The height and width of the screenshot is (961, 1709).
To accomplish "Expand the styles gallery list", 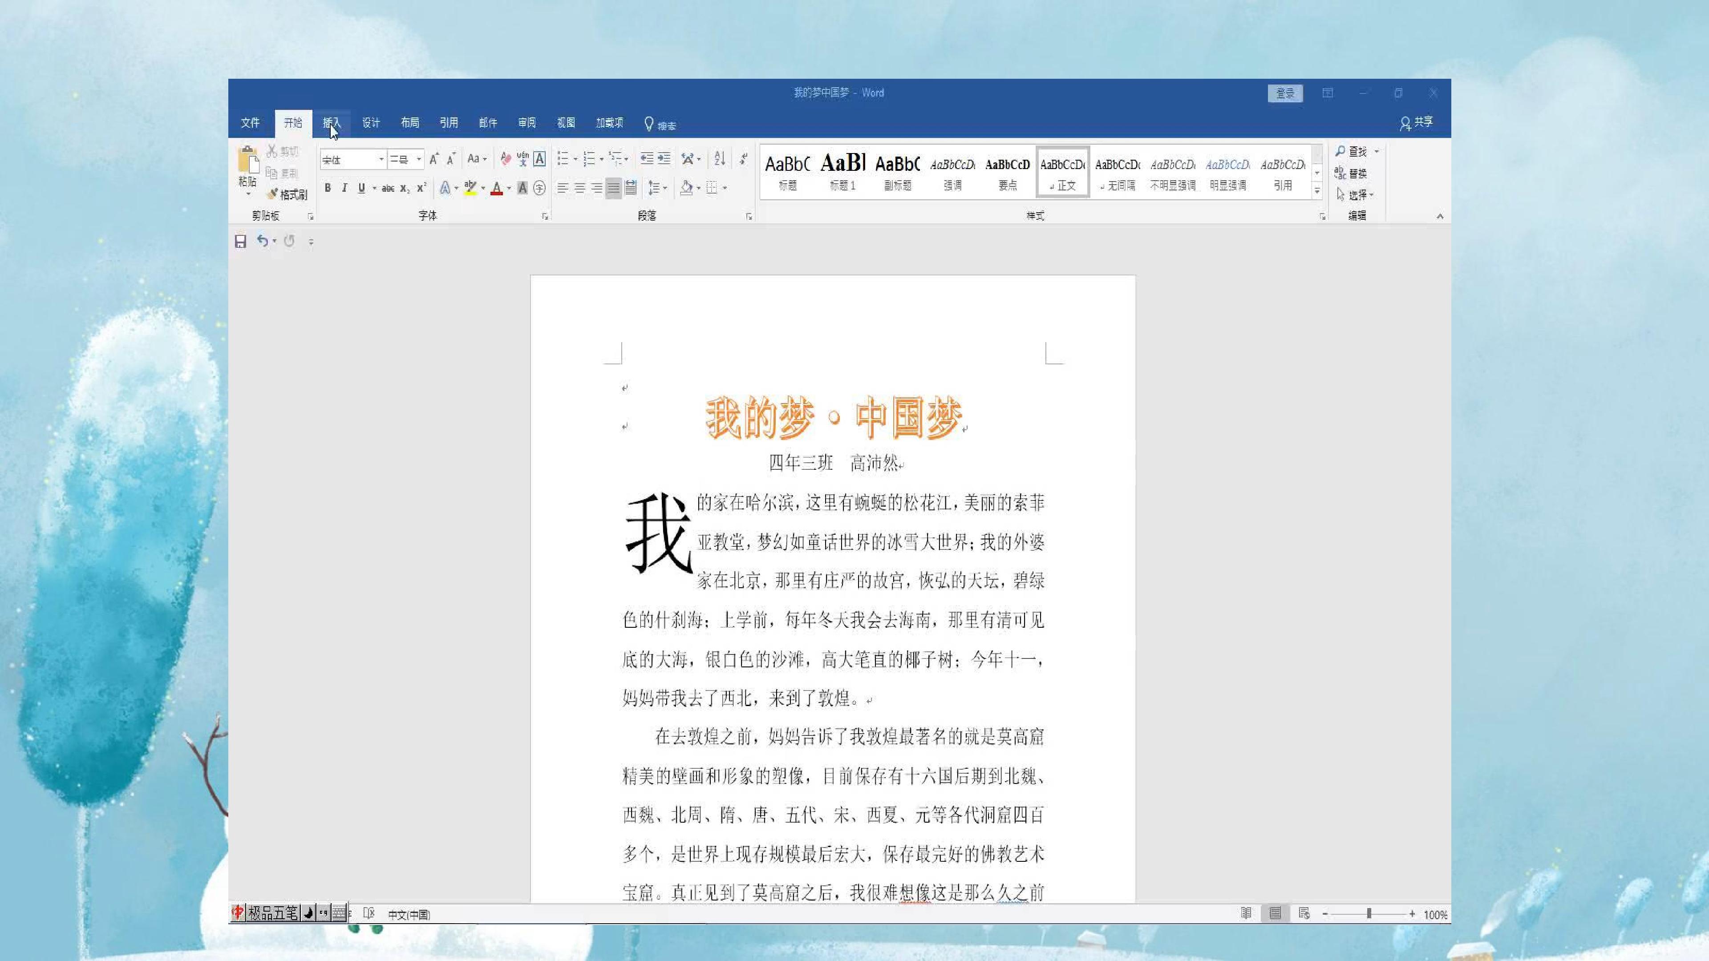I will [x=1317, y=191].
